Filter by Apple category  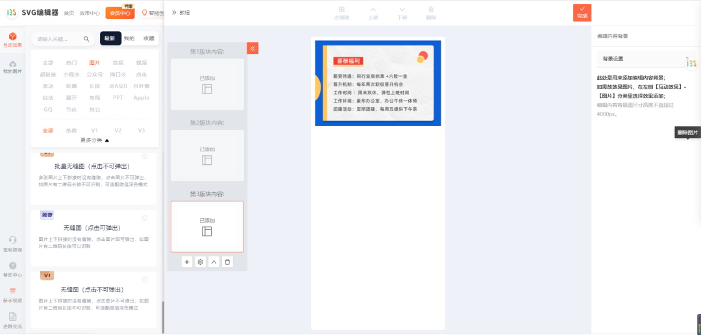coord(141,97)
